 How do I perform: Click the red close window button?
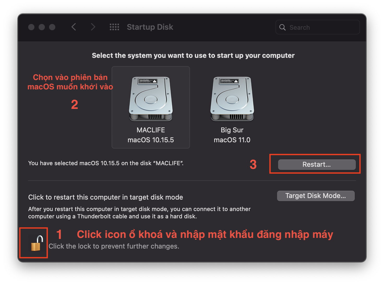coord(31,27)
